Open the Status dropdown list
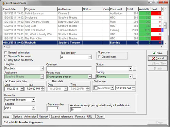Viewport: 170px width, 127px height. (x=131, y=68)
